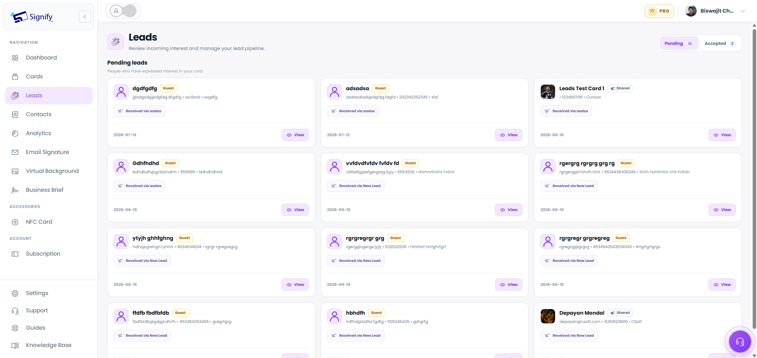The width and height of the screenshot is (757, 358).
Task: View the adsadsa lead
Action: pyautogui.click(x=508, y=135)
